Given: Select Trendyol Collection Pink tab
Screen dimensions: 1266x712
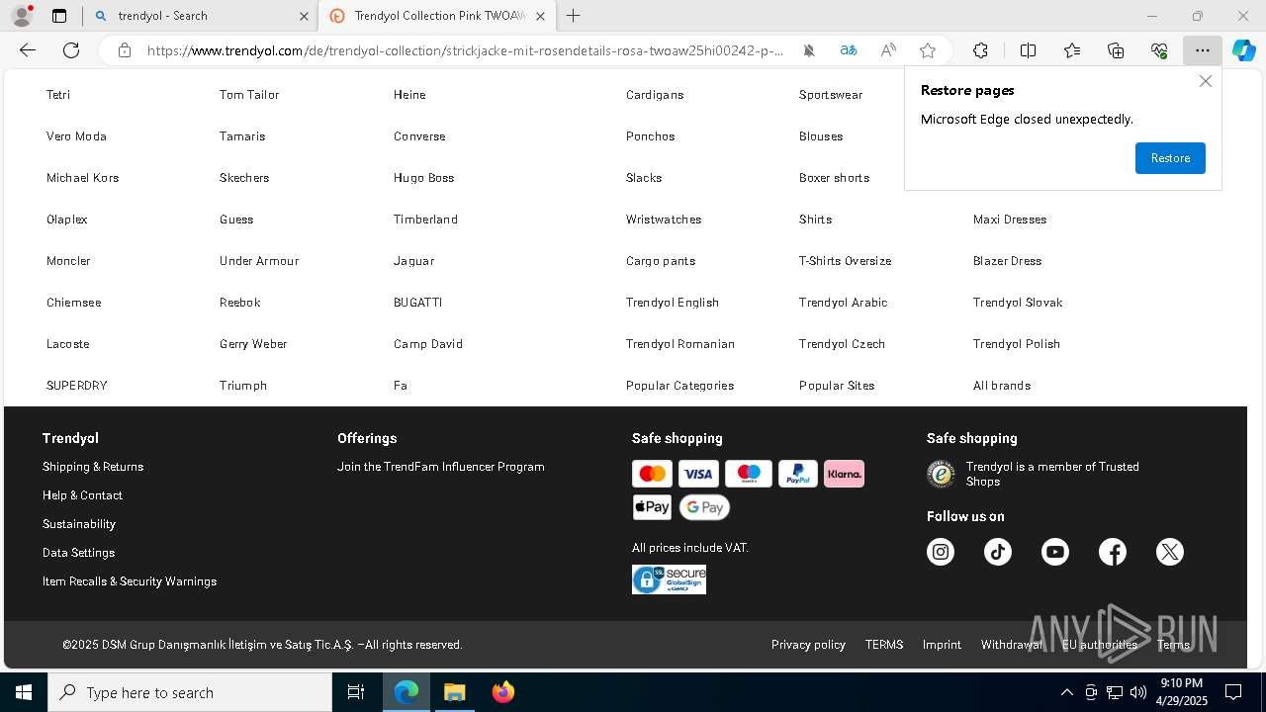Looking at the screenshot, I should [x=438, y=16].
